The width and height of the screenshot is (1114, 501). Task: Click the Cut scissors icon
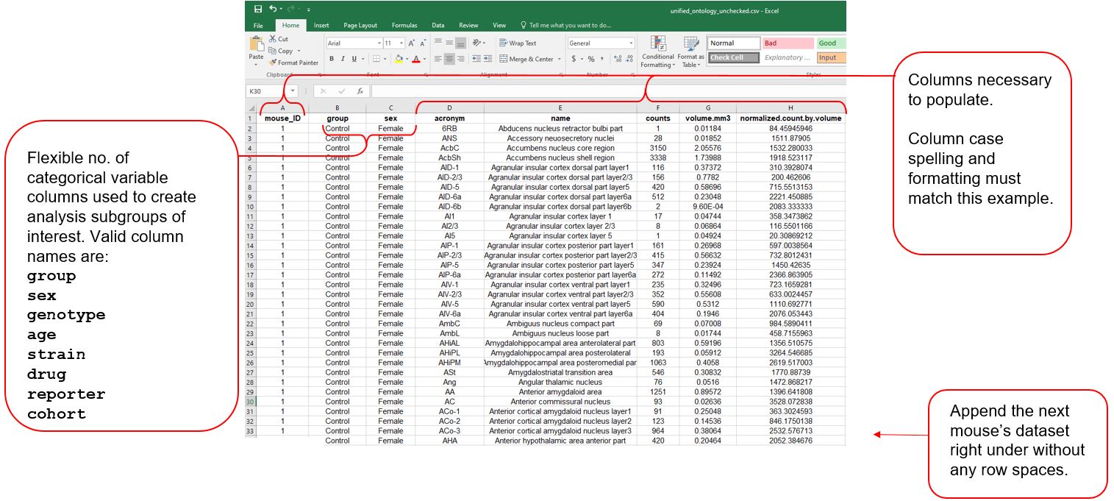coord(273,39)
